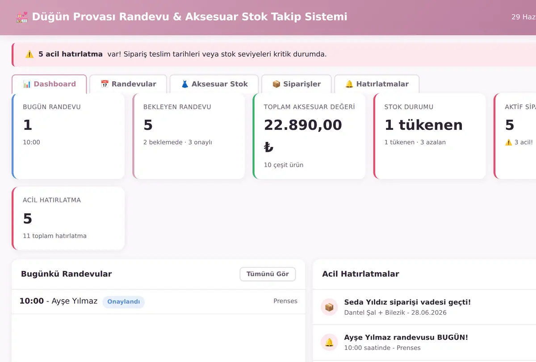Select the Toplam Aksesuar Değeri card
The height and width of the screenshot is (362, 536).
tap(309, 136)
